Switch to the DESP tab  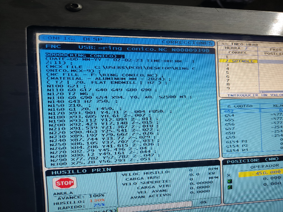point(92,39)
